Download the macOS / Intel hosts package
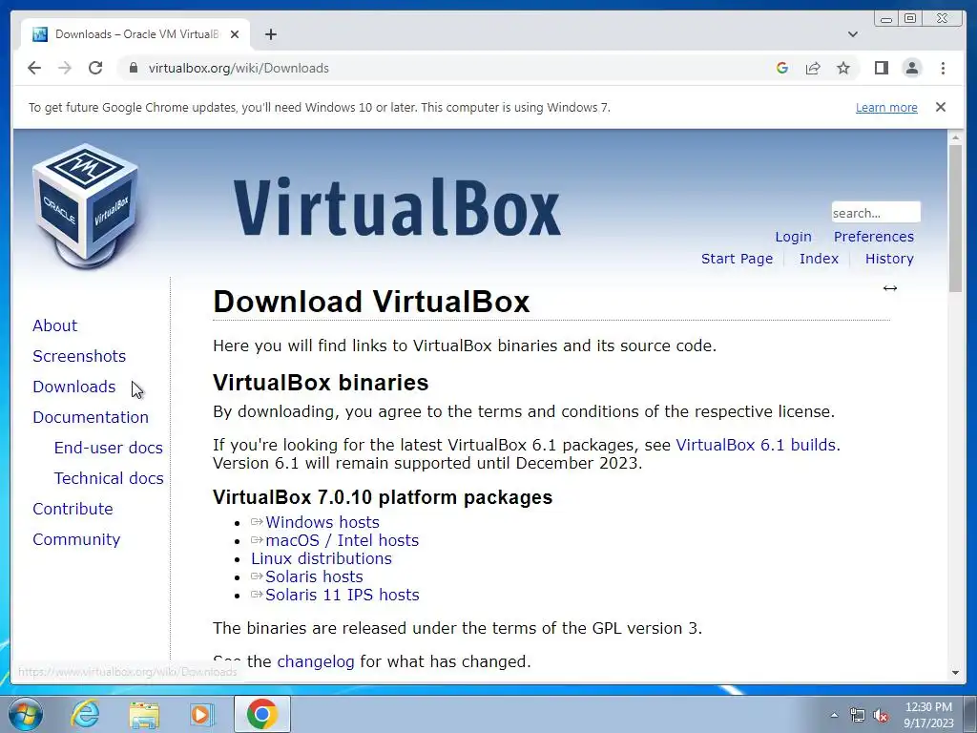 pyautogui.click(x=343, y=540)
